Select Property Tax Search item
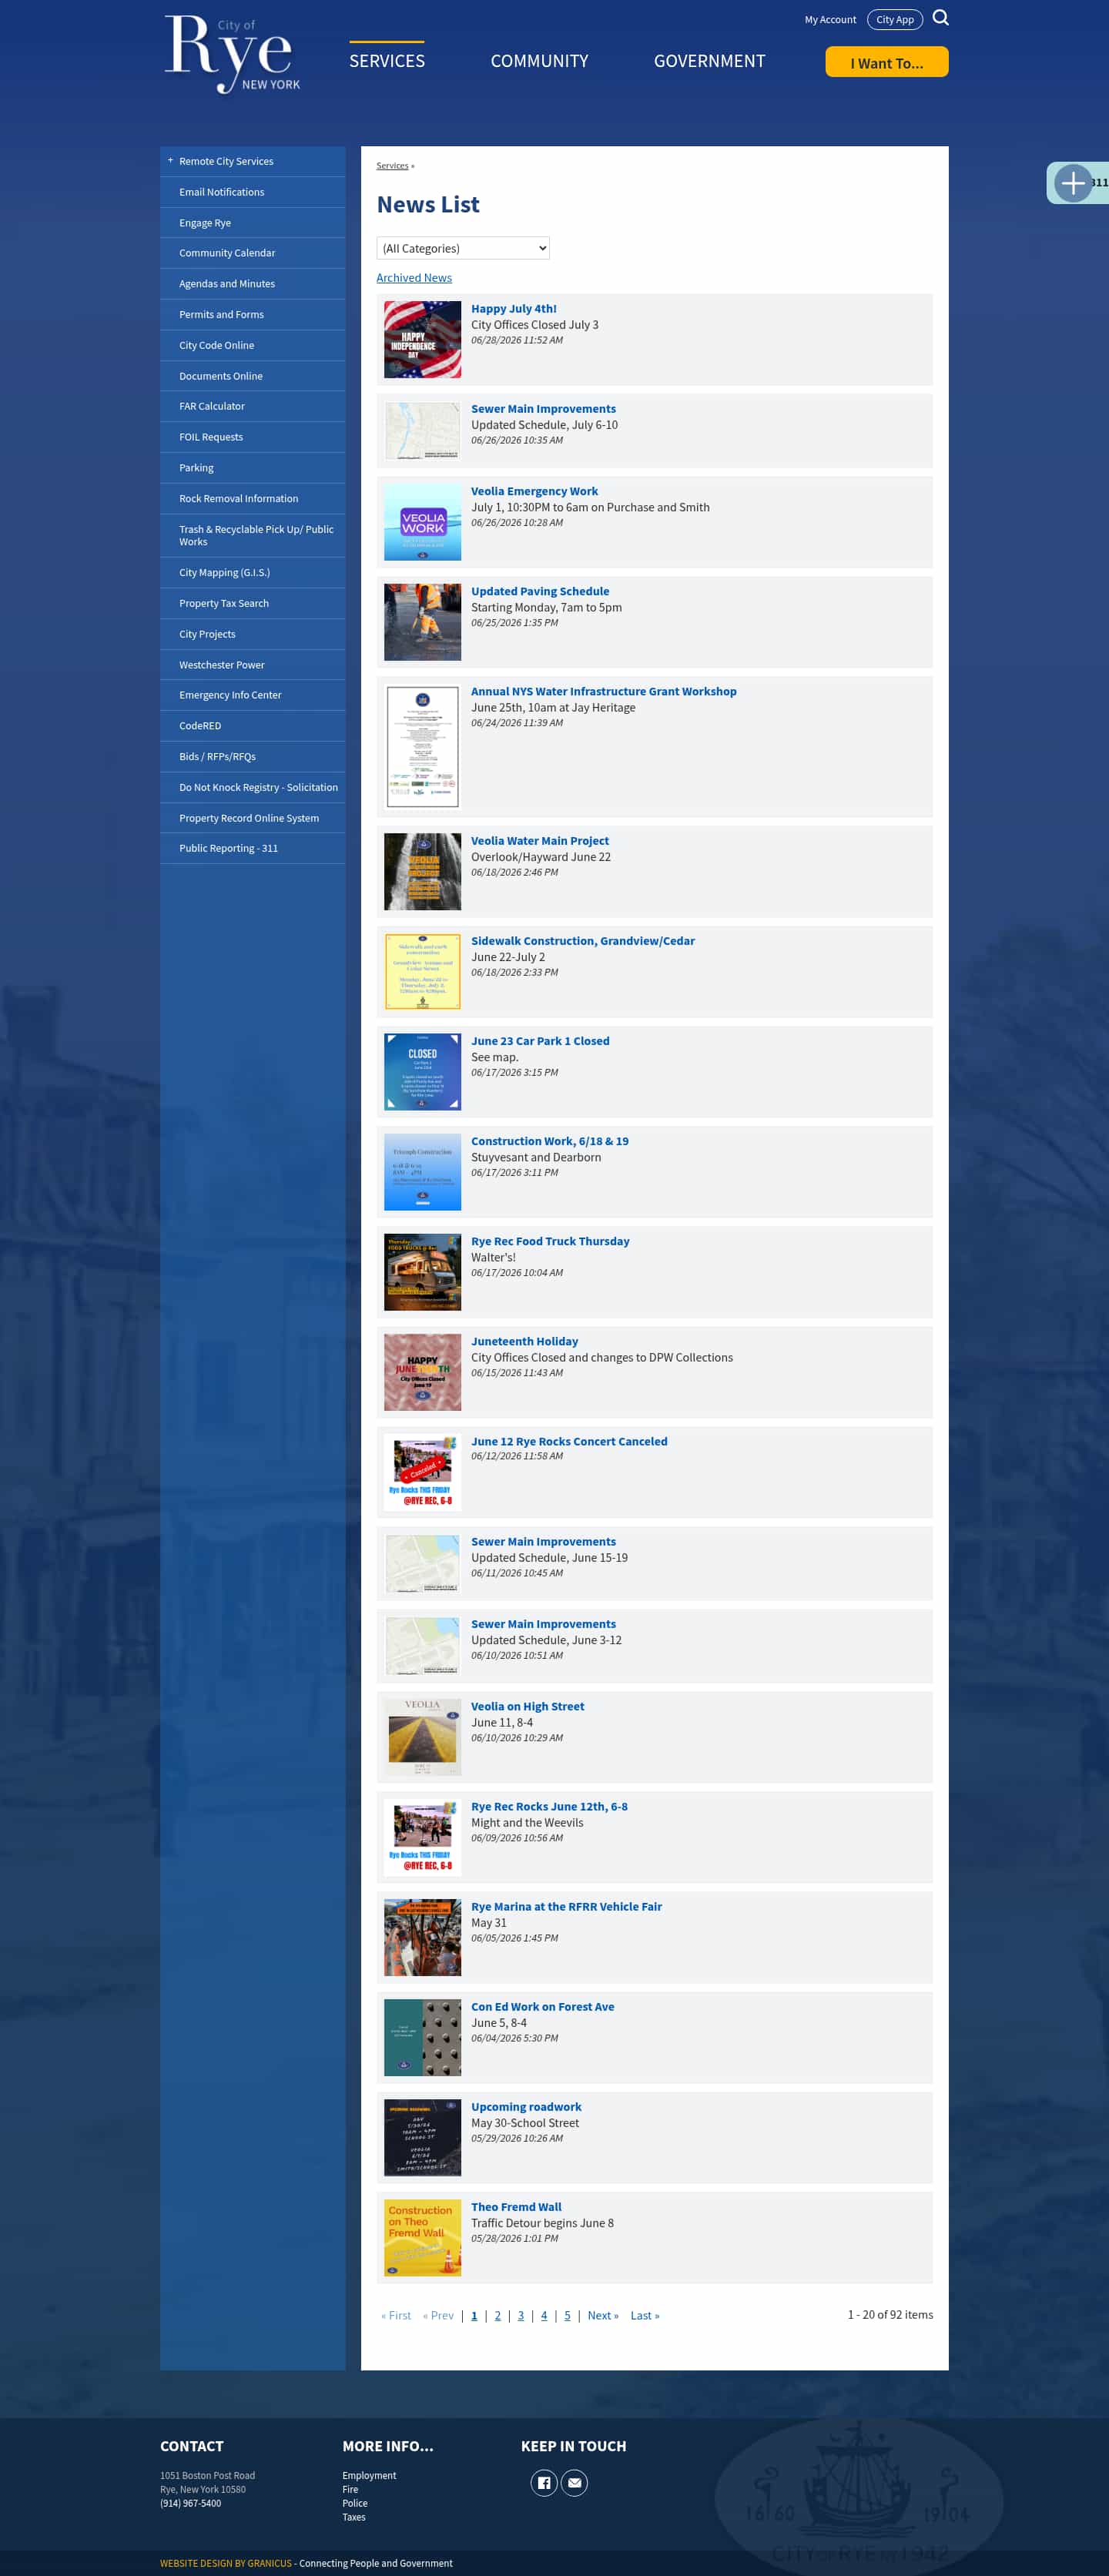This screenshot has width=1109, height=2576. pos(252,604)
